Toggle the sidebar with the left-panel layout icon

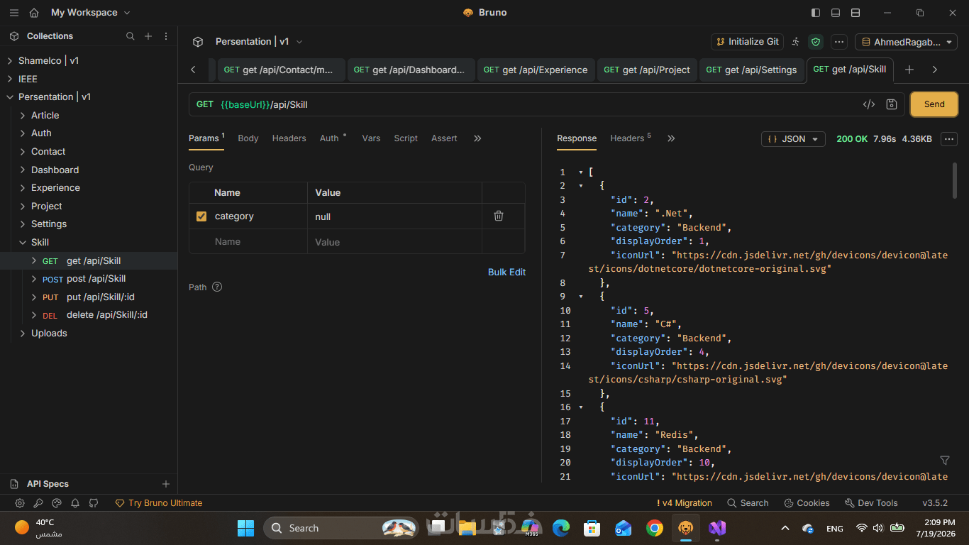coord(816,13)
